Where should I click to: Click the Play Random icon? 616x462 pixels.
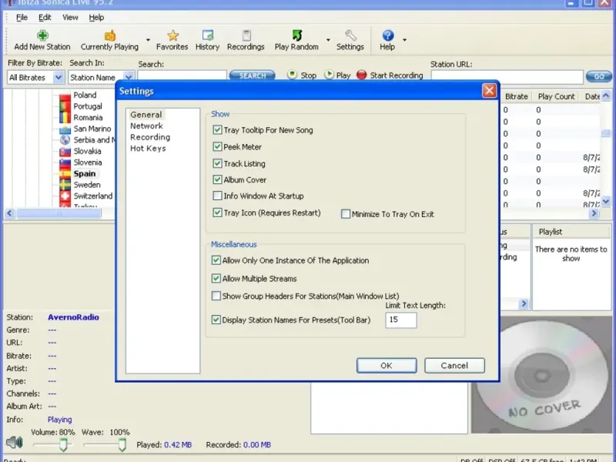[x=296, y=35]
